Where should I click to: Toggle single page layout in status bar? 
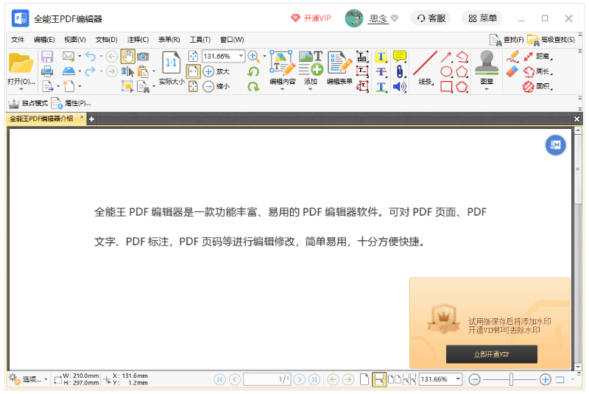pyautogui.click(x=364, y=379)
